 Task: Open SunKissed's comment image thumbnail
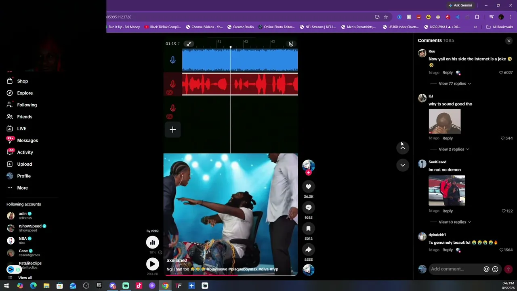[447, 190]
